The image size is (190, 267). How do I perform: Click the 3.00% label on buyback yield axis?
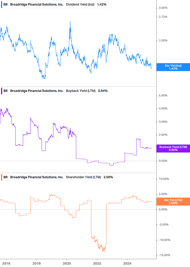coord(163,122)
